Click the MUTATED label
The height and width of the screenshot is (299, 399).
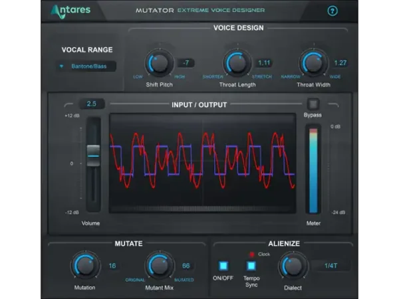coord(184,280)
